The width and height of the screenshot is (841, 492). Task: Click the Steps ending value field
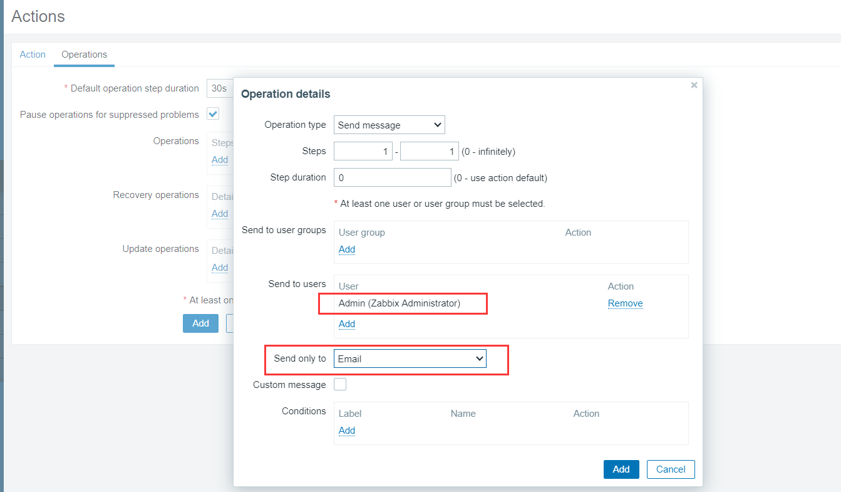coord(429,151)
